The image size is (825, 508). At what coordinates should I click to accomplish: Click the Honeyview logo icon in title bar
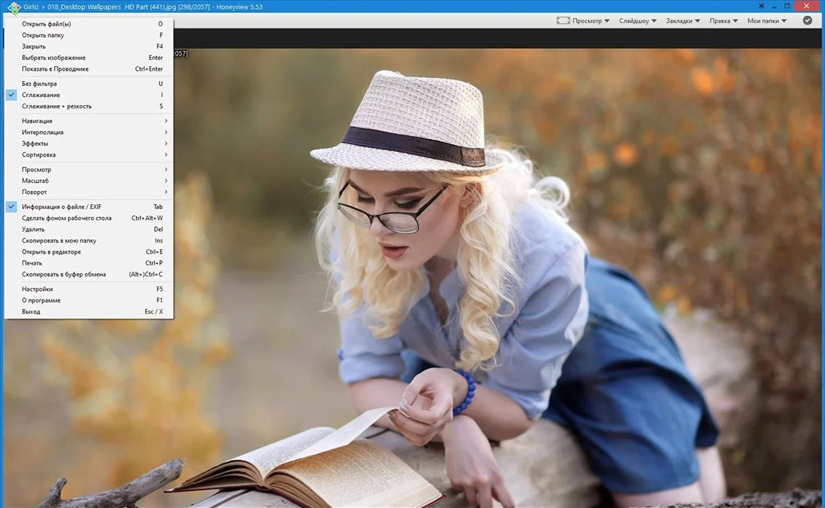pos(13,8)
